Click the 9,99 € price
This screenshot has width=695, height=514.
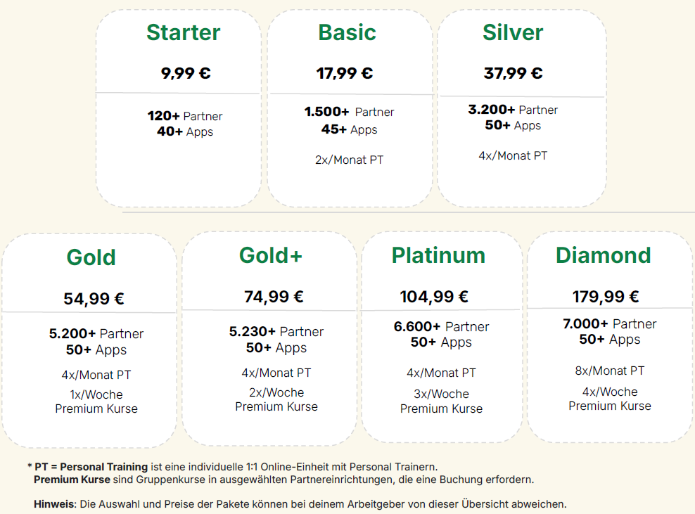[186, 73]
